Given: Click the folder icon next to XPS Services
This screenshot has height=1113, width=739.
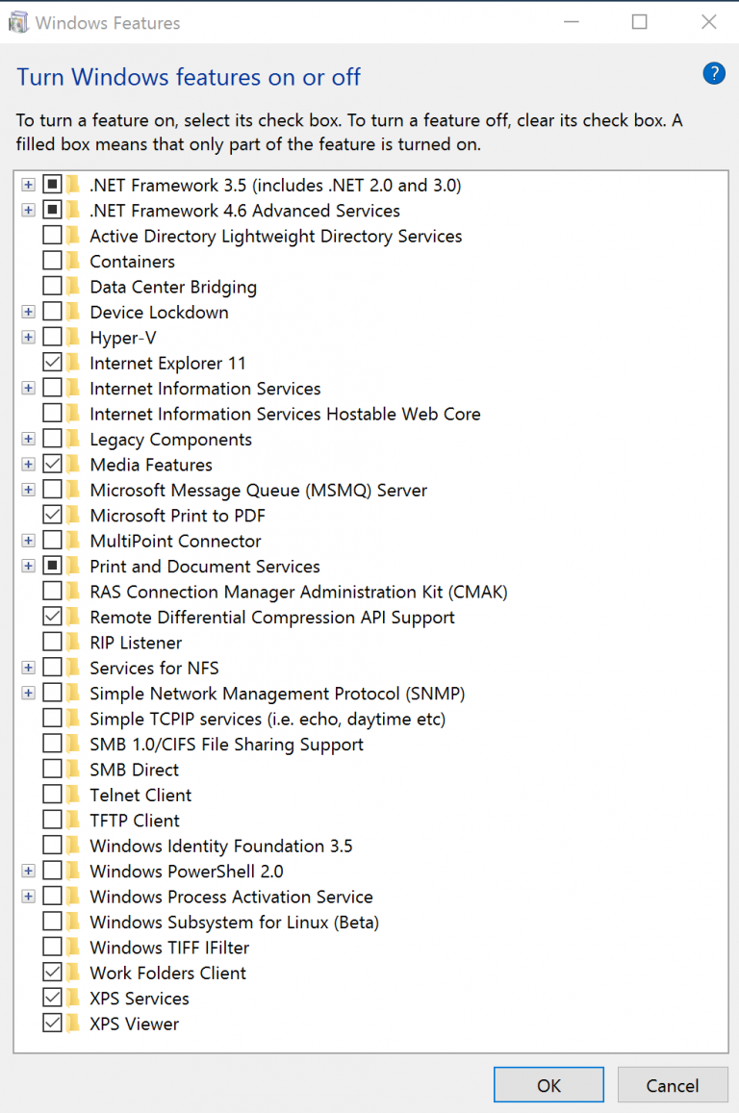Looking at the screenshot, I should [x=72, y=998].
